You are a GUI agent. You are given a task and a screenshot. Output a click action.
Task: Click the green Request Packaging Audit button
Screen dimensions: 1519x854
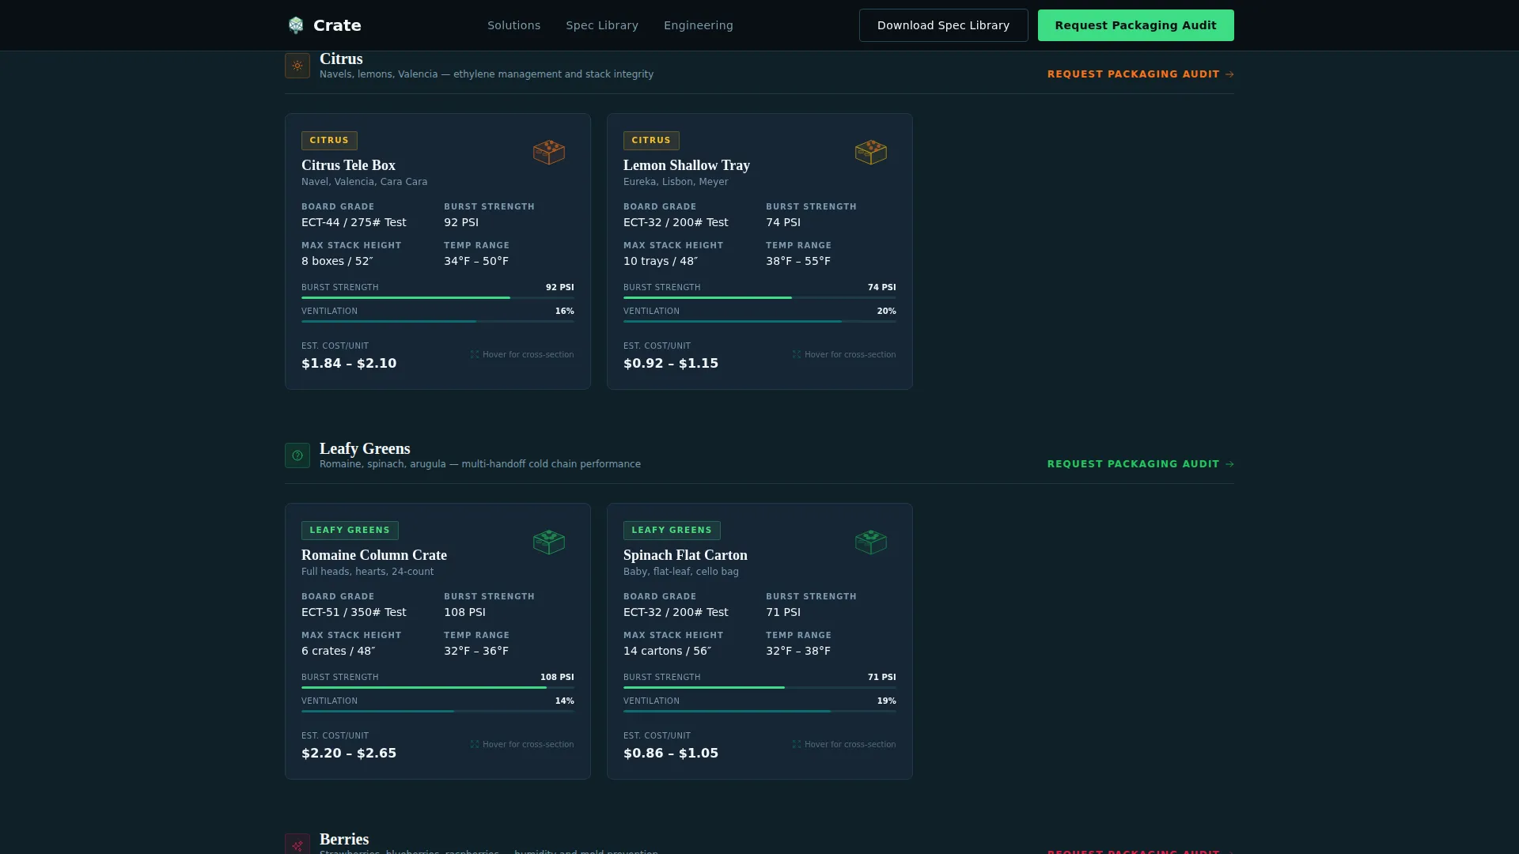pyautogui.click(x=1135, y=25)
